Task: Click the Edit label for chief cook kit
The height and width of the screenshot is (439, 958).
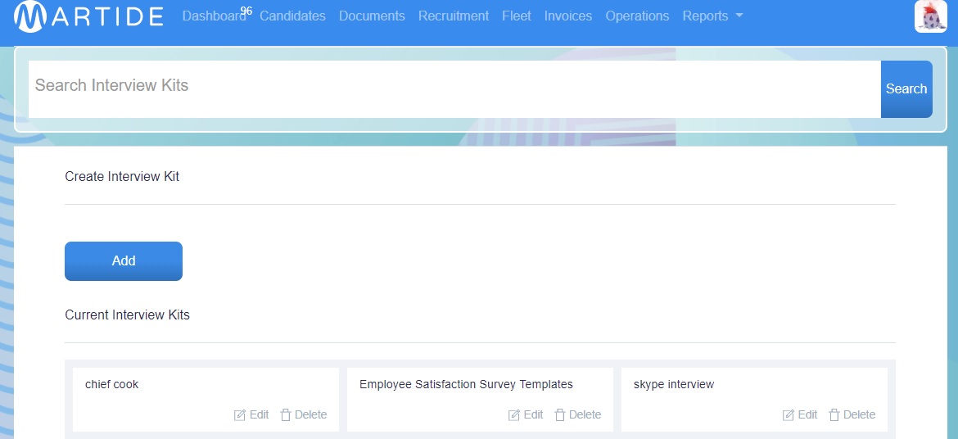Action: coord(259,414)
